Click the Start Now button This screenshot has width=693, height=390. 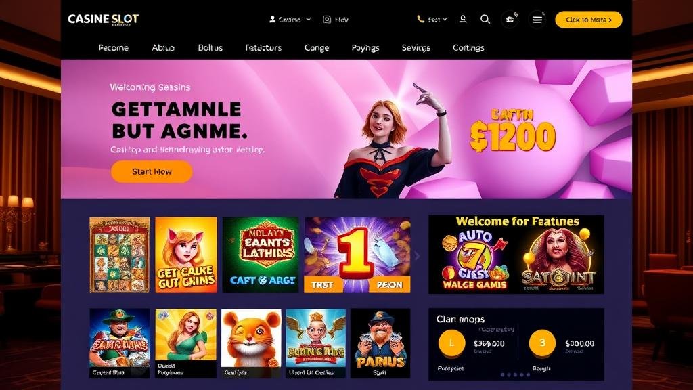point(152,171)
